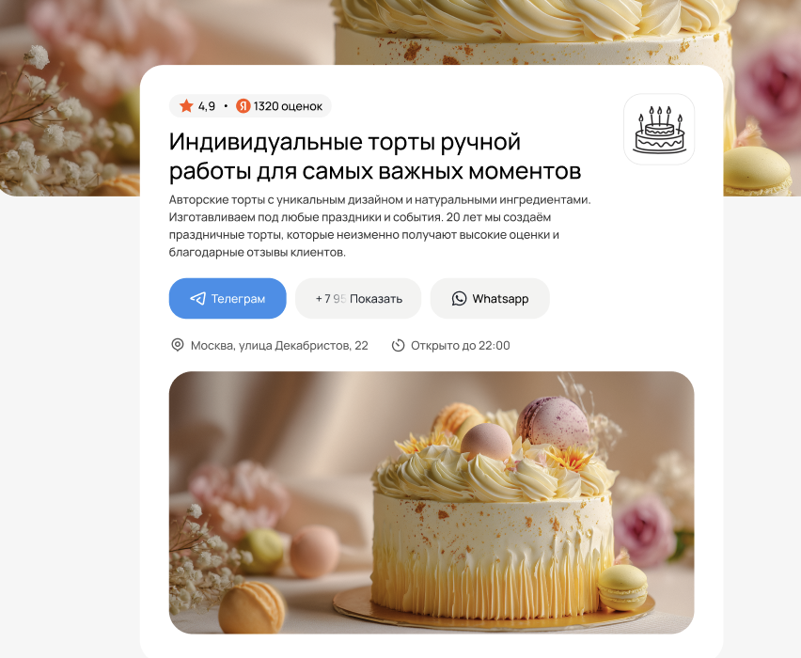The width and height of the screenshot is (801, 658).
Task: Click the purple macaron on the cake photo
Action: tap(552, 422)
